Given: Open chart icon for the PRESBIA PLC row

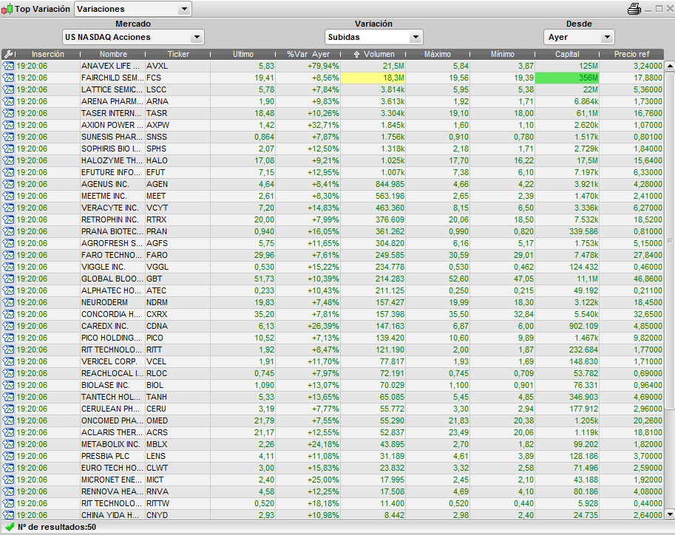Looking at the screenshot, I should click(8, 456).
